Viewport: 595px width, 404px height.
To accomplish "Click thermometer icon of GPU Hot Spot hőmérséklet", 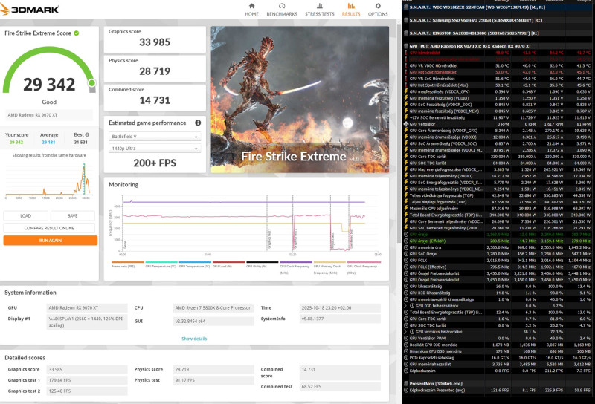I will (405, 72).
